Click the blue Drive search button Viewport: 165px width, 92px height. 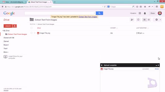(x=100, y=13)
